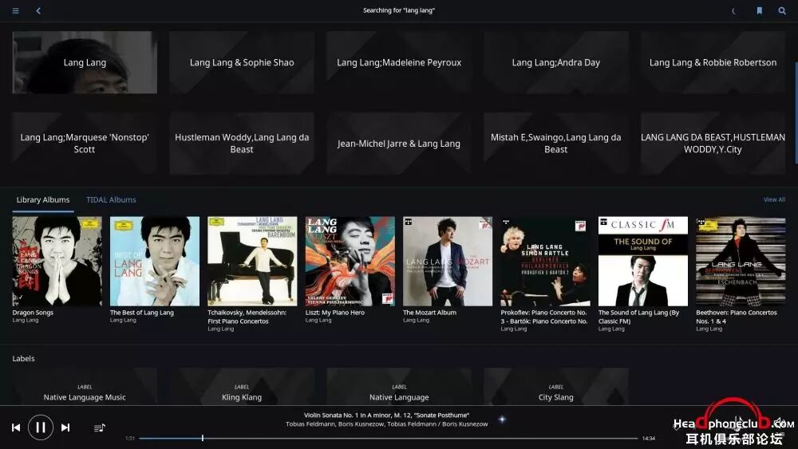Click the 14:34 total duration text
This screenshot has width=798, height=449.
(x=648, y=439)
